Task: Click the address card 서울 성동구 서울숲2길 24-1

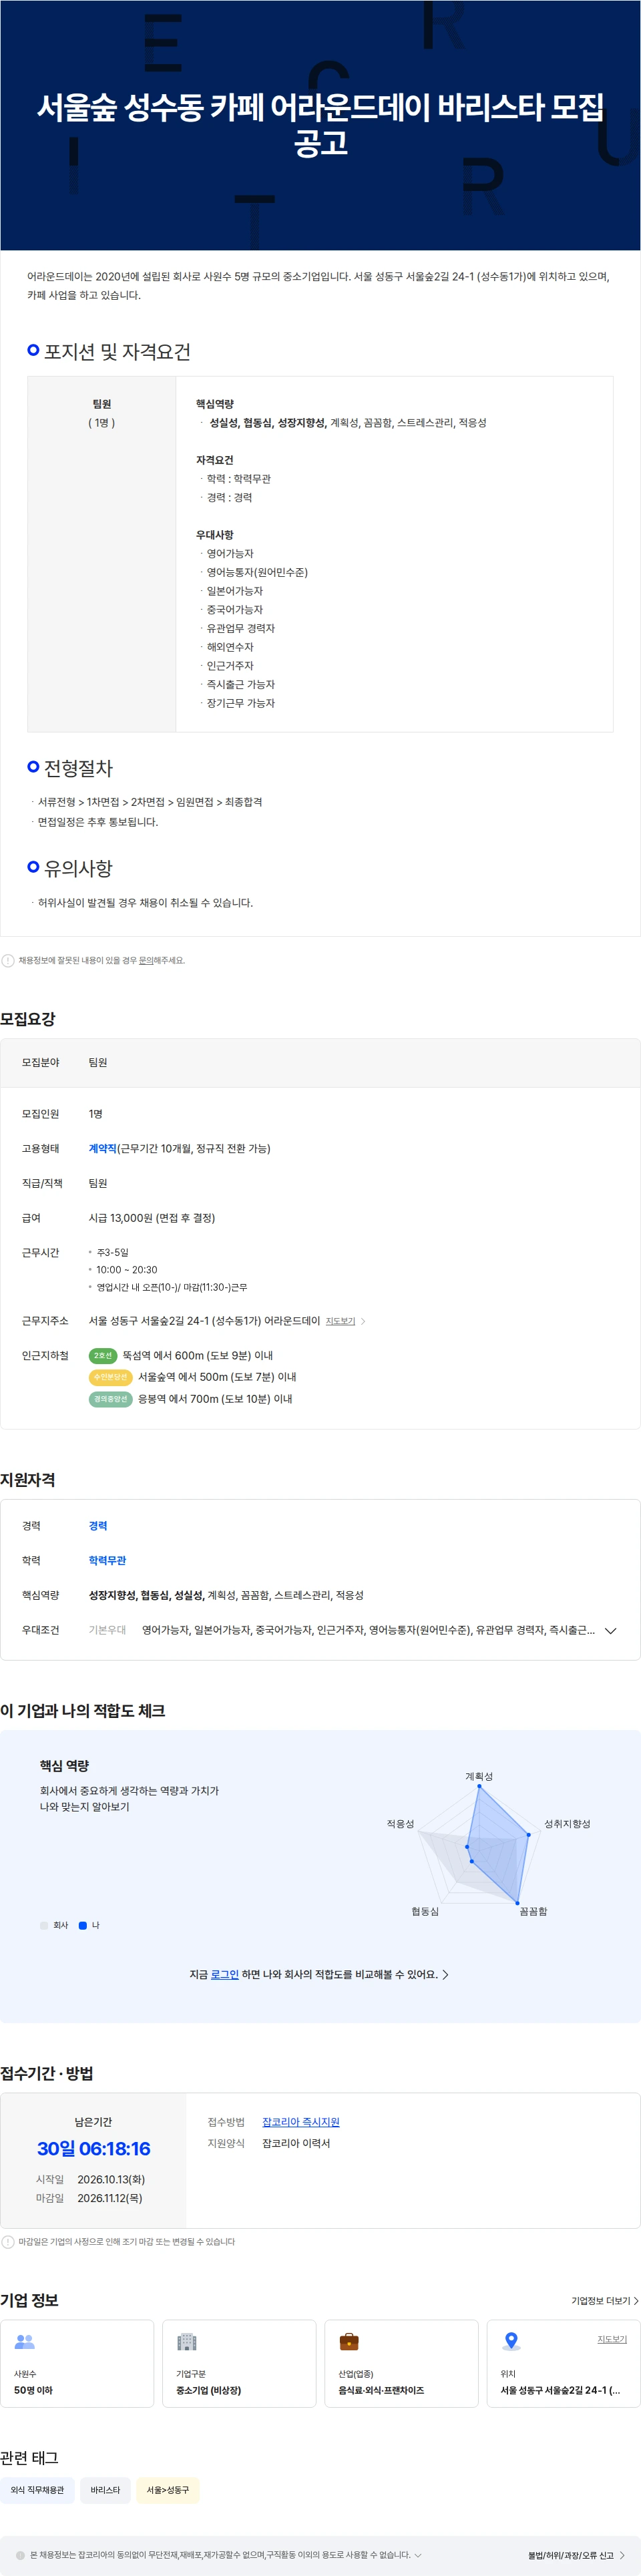Action: [563, 2363]
